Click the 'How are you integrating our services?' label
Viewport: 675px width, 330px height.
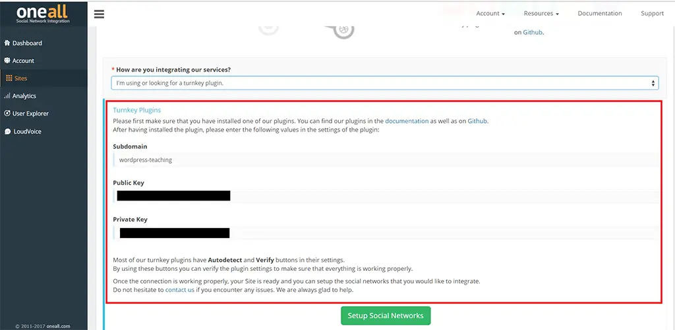click(175, 70)
